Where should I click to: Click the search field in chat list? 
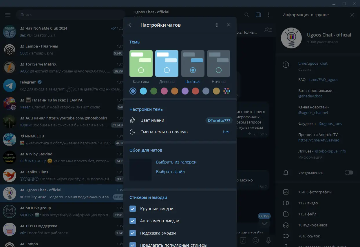(x=70, y=14)
